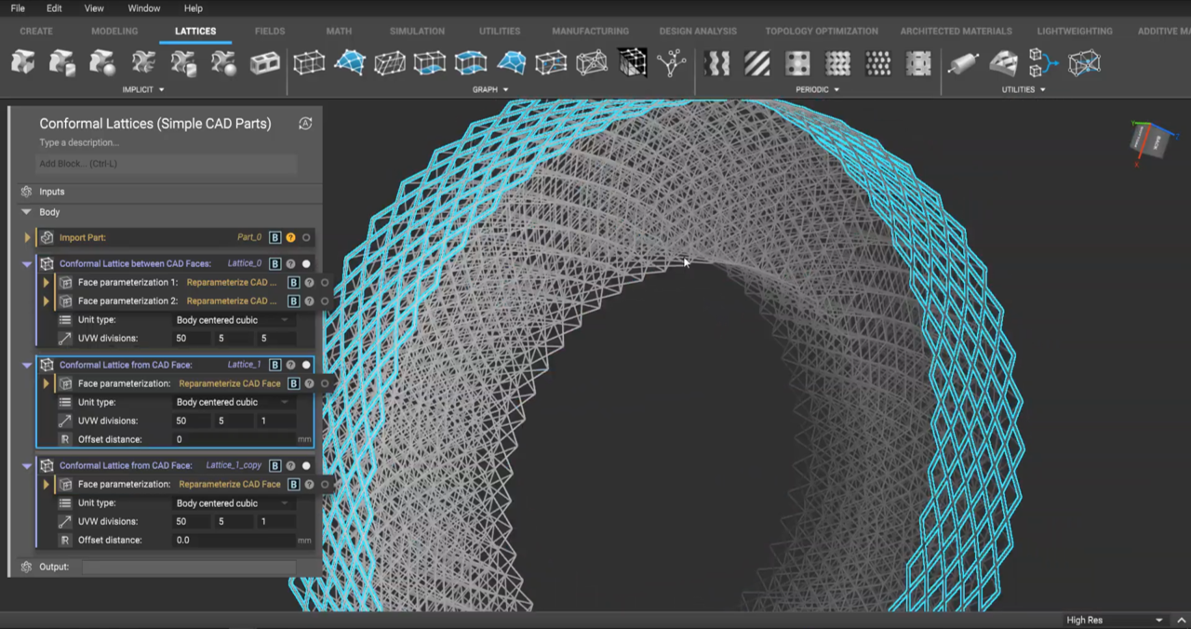The image size is (1191, 629).
Task: Click the notebook icon beside the title
Action: 305,123
